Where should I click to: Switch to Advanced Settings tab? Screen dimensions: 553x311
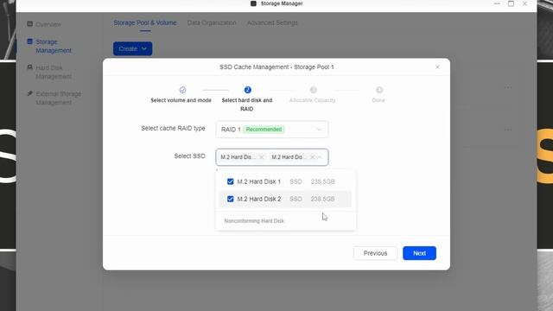(x=272, y=23)
